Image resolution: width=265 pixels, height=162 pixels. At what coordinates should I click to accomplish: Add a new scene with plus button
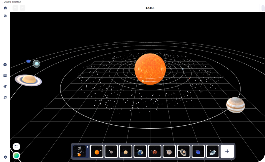(227, 151)
